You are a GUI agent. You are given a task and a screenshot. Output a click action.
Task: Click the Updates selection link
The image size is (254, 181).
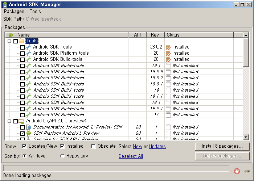(x=157, y=146)
